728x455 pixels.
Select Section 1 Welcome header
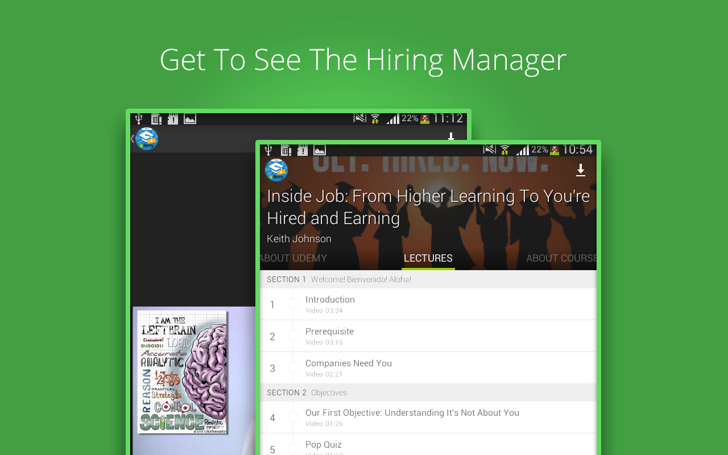tap(428, 279)
